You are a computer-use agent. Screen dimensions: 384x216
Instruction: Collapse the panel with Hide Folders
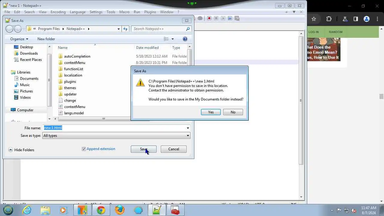[x=21, y=150]
